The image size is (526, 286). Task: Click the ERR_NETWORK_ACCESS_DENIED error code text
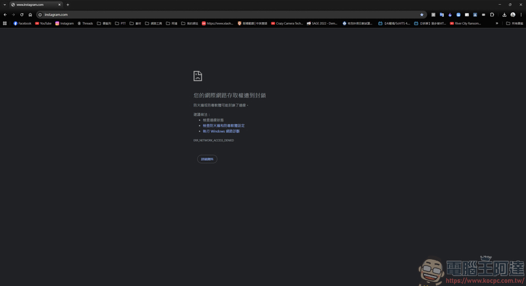[x=214, y=141]
